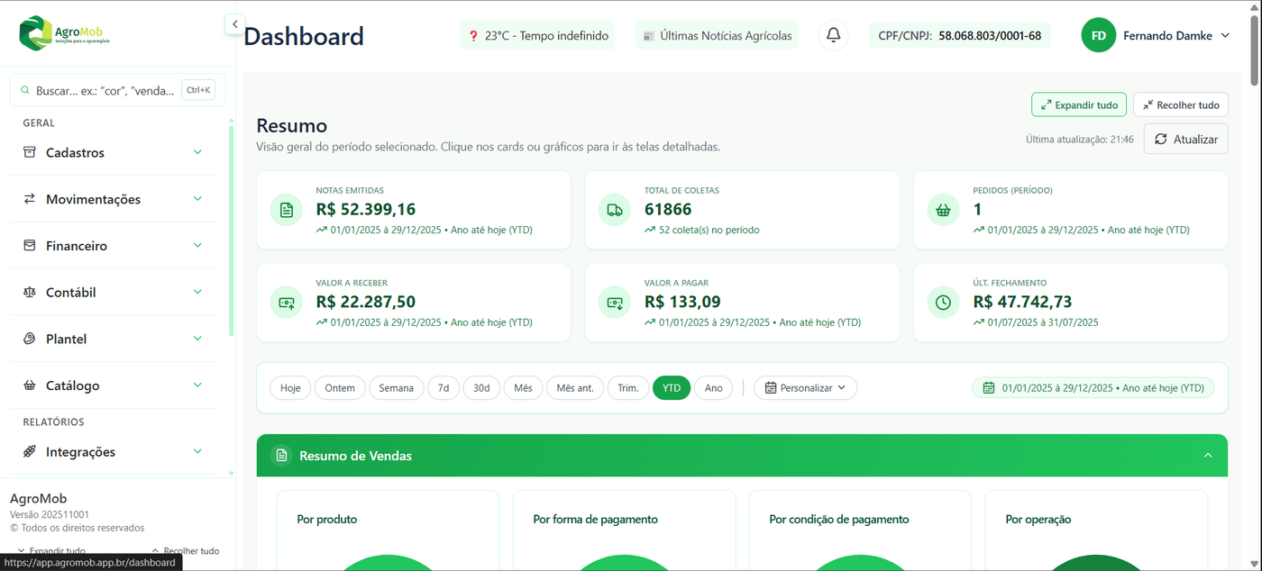Select the Mês ant. period filter
Viewport: 1262px width, 571px height.
coord(575,388)
